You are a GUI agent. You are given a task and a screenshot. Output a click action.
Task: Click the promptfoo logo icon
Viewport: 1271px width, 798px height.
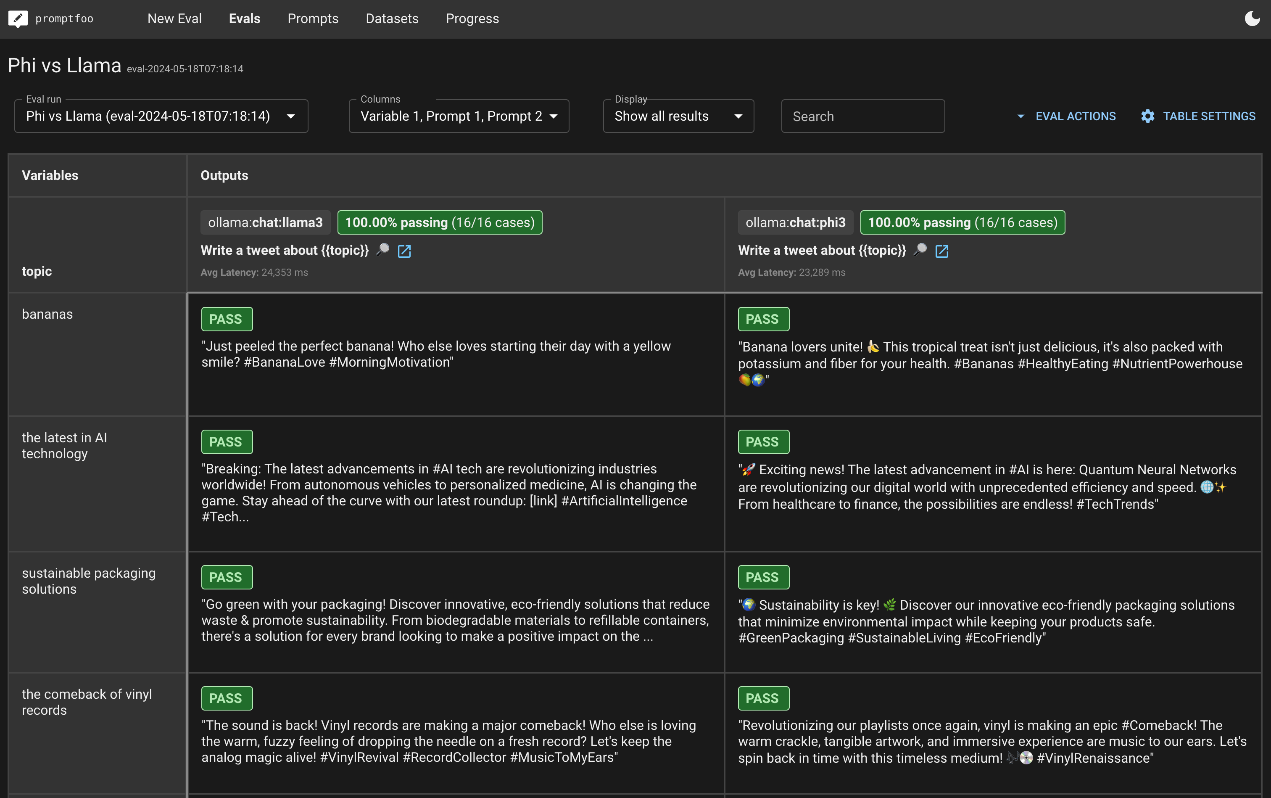(18, 19)
